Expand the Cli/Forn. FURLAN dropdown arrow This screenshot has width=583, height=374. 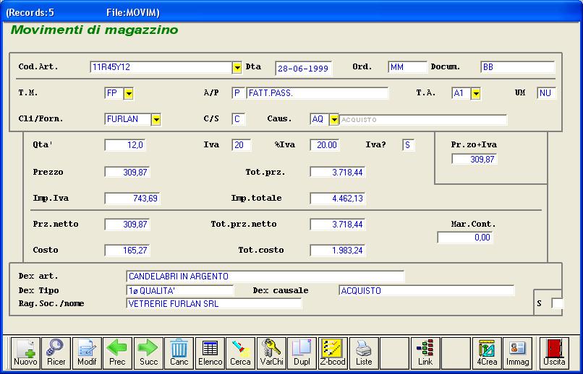click(156, 119)
